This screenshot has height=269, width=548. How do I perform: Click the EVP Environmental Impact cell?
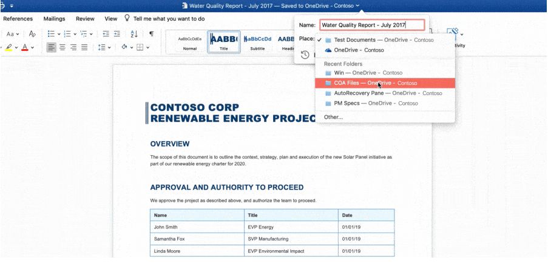tap(291, 251)
